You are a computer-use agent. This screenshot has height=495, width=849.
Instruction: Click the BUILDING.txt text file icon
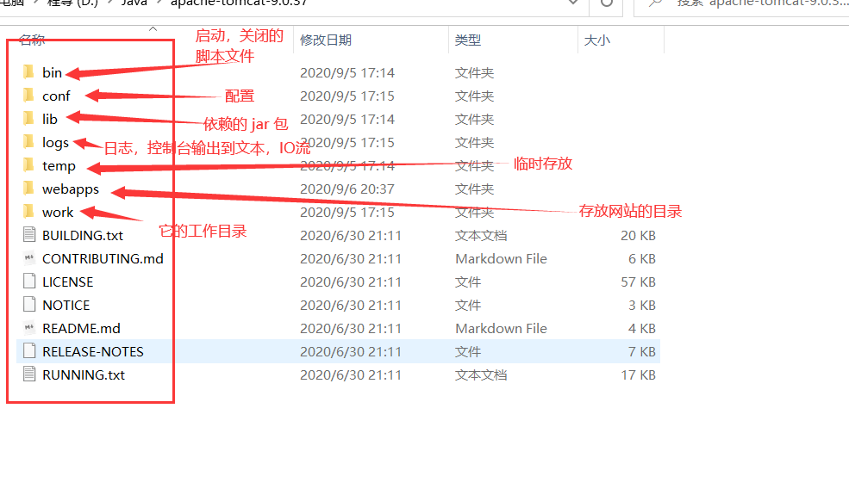point(29,235)
